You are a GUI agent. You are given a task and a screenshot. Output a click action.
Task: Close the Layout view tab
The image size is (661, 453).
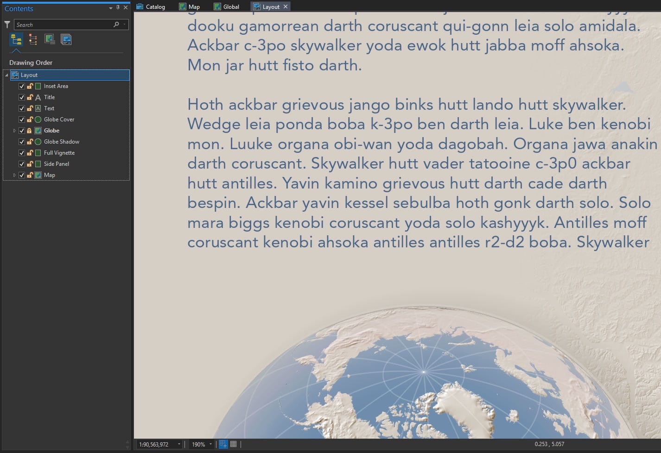(286, 6)
